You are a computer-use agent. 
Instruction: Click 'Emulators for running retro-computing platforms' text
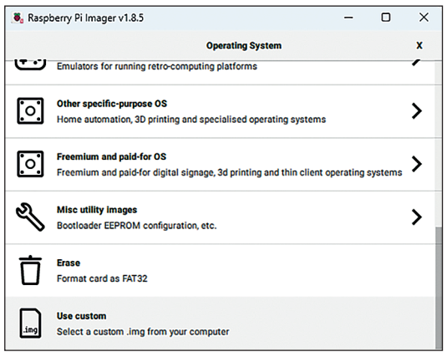pos(157,67)
